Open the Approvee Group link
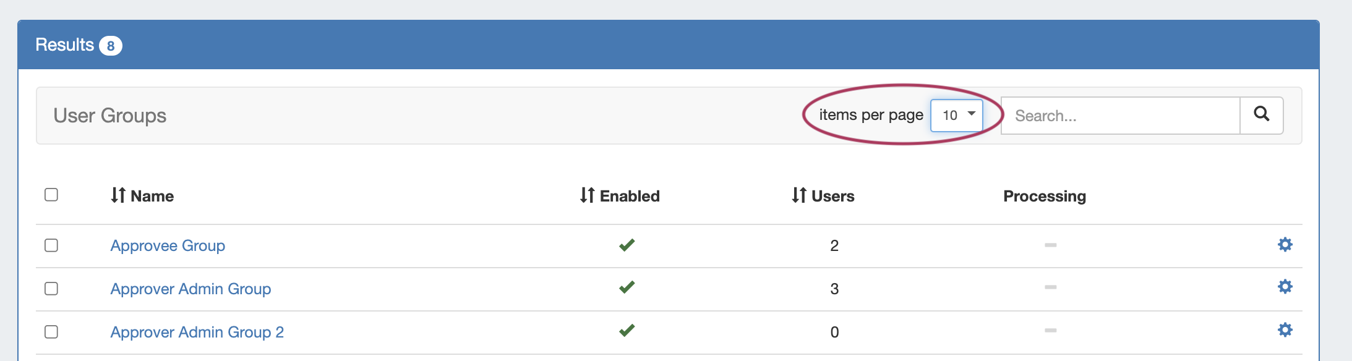The height and width of the screenshot is (361, 1352). click(x=168, y=245)
